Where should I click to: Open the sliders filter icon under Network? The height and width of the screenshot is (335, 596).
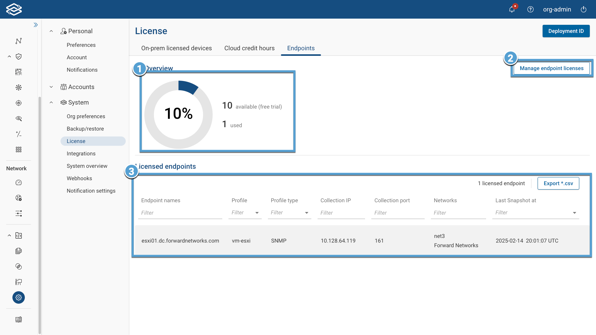point(19,213)
